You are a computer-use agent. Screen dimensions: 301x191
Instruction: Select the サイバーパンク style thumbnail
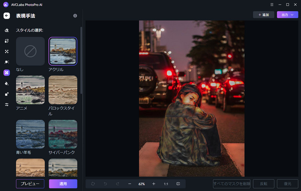[63, 134]
